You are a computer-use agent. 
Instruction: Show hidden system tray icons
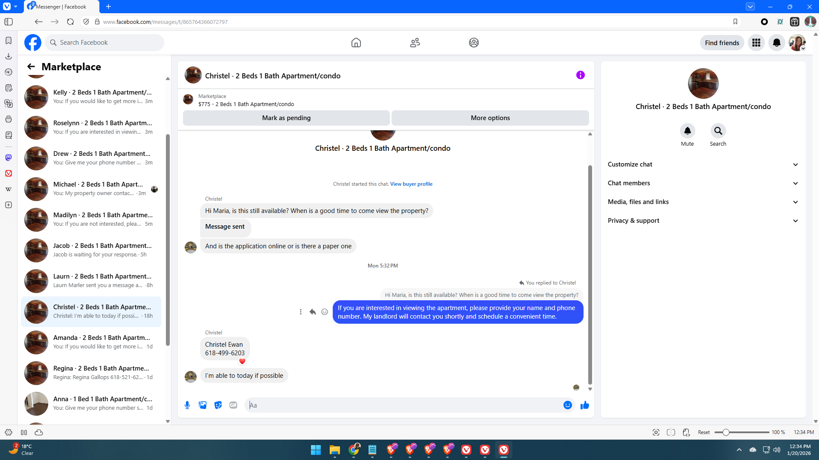[x=739, y=450]
